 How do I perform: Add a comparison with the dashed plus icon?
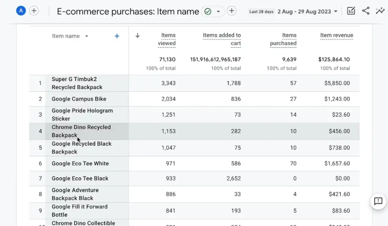tap(232, 11)
